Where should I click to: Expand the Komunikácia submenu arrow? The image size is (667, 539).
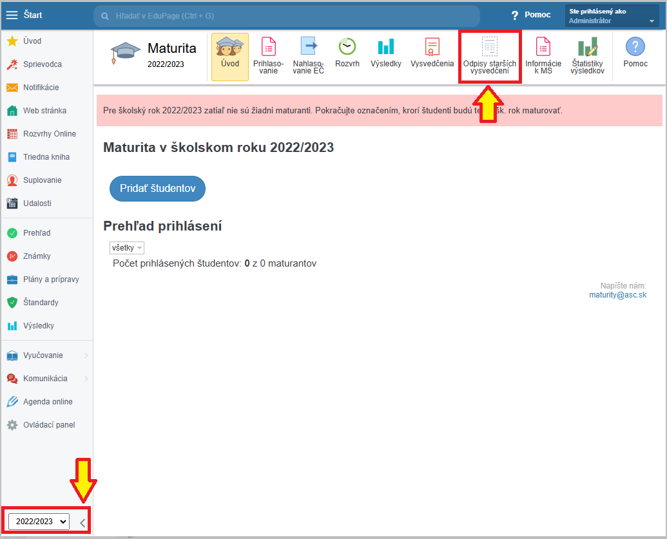pos(86,379)
